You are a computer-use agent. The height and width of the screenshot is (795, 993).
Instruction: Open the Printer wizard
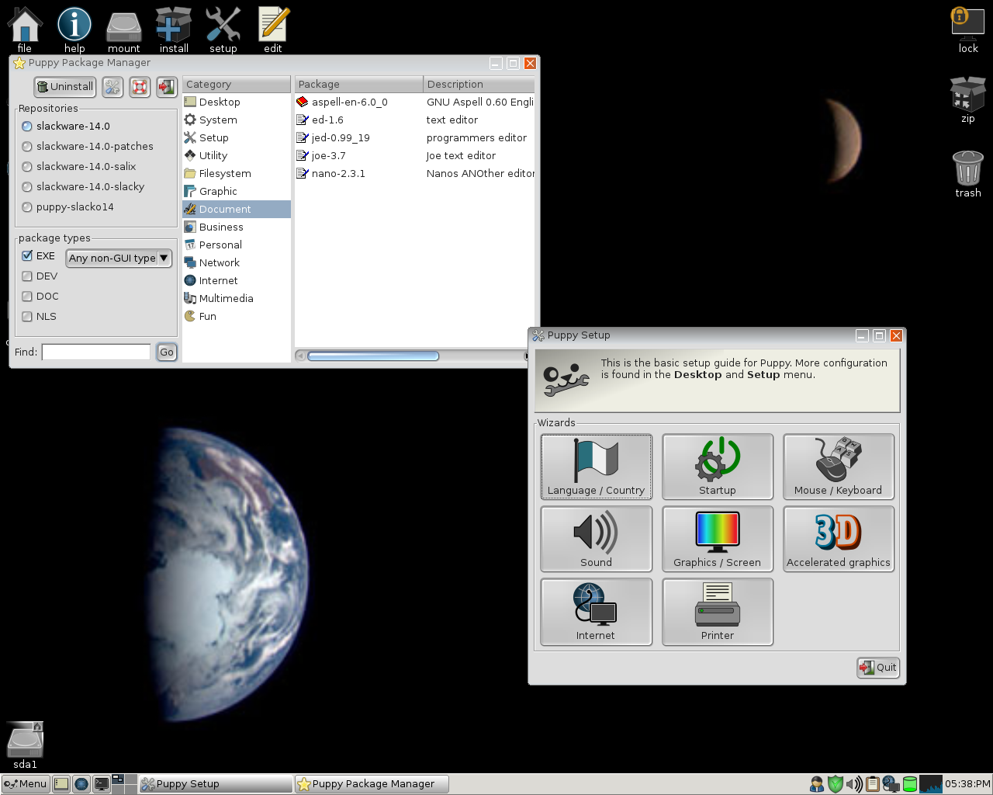[718, 612]
